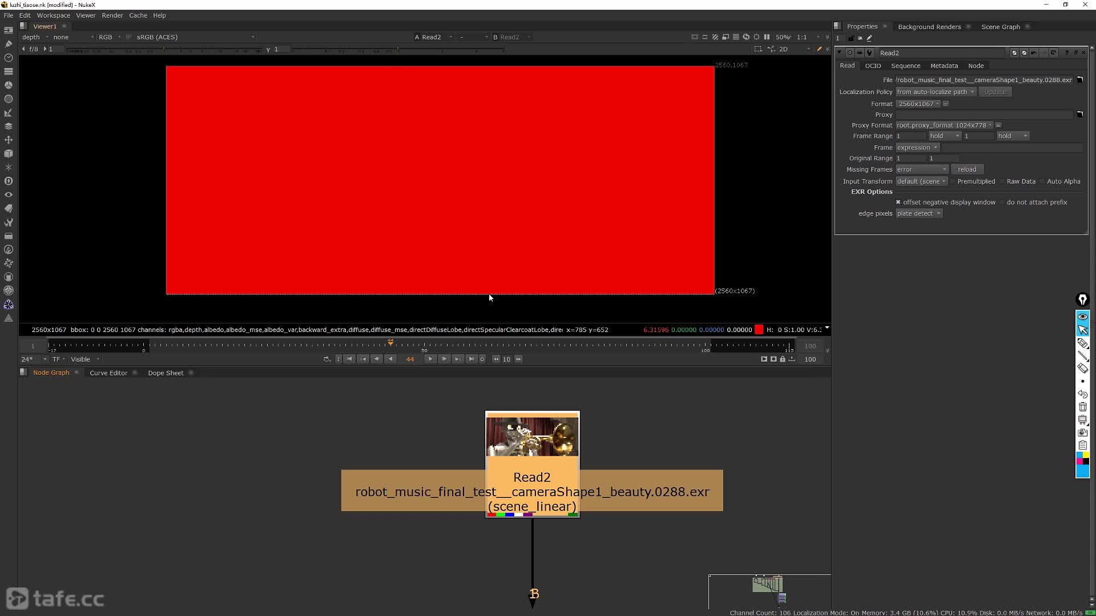The image size is (1096, 616).
Task: Open the Render menu
Action: pyautogui.click(x=112, y=15)
